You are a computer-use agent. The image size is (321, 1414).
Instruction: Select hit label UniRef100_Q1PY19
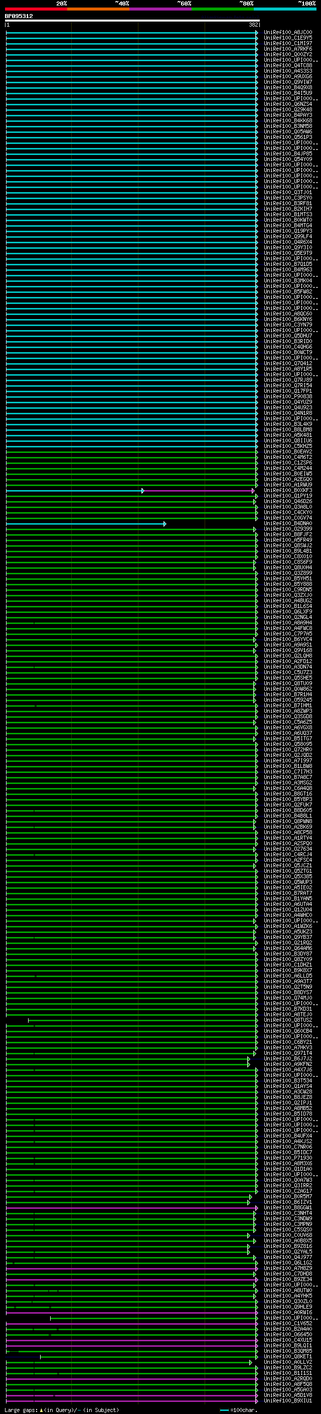coord(287,496)
